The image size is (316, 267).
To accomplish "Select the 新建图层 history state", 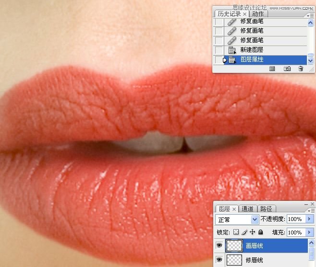I will pyautogui.click(x=266, y=50).
